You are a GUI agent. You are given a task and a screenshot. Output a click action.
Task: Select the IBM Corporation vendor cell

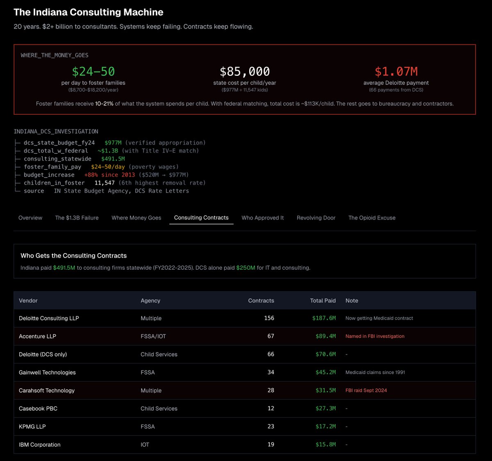point(39,444)
